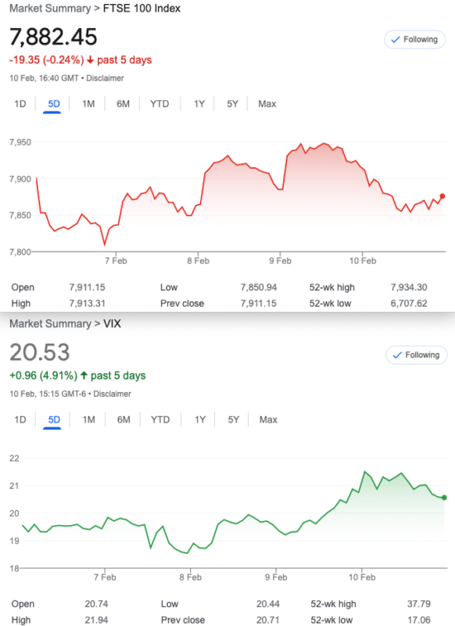Click the 22 y-axis label on VIX chart
The height and width of the screenshot is (626, 455).
pos(14,459)
